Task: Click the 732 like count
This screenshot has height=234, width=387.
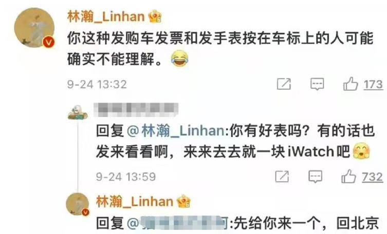Action: [372, 177]
